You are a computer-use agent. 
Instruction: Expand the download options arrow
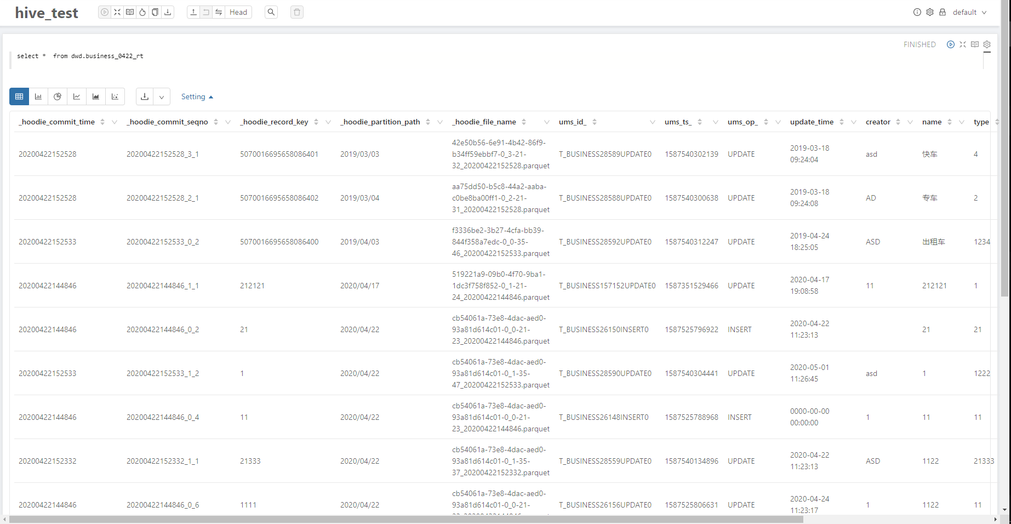tap(162, 97)
